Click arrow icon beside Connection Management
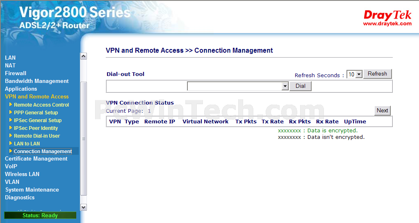 11,151
